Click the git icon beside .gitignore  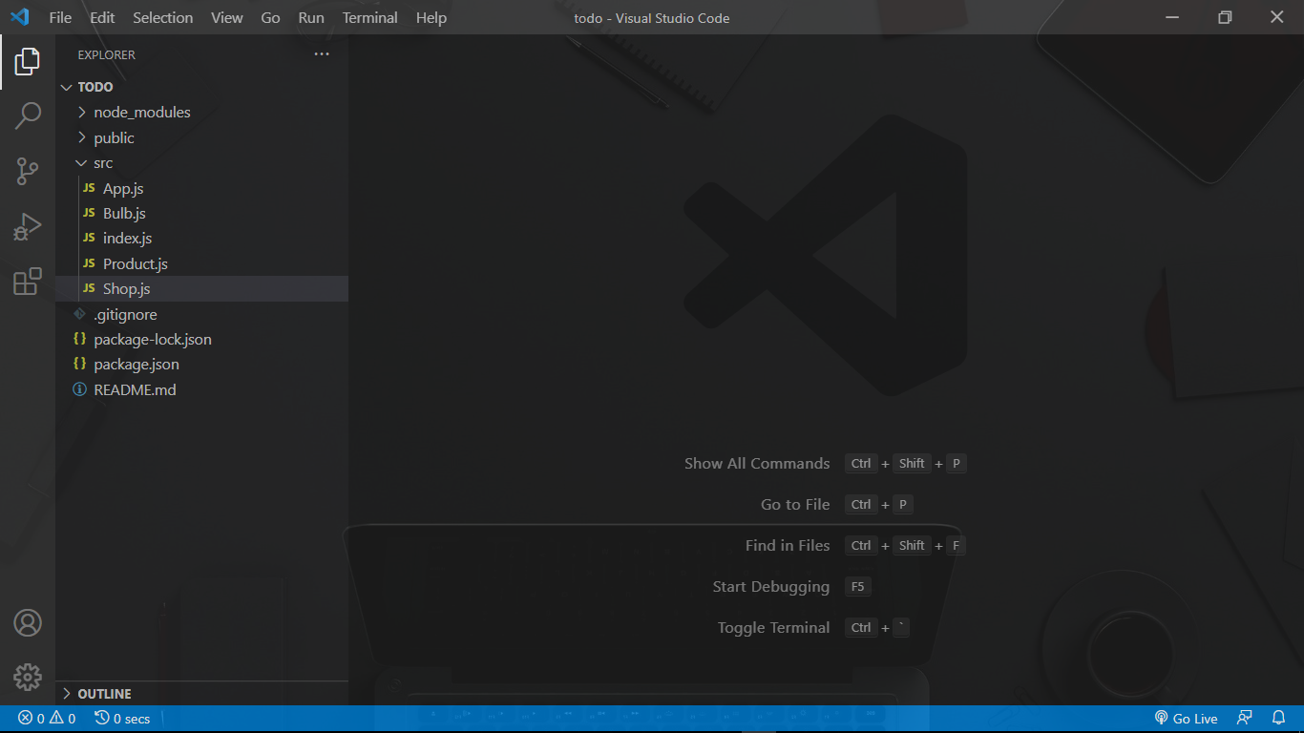80,314
